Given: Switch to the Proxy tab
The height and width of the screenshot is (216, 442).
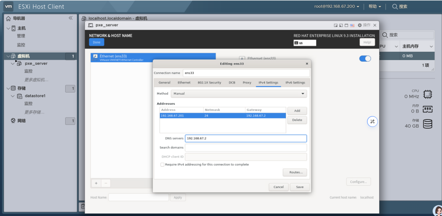Looking at the screenshot, I should pyautogui.click(x=247, y=83).
